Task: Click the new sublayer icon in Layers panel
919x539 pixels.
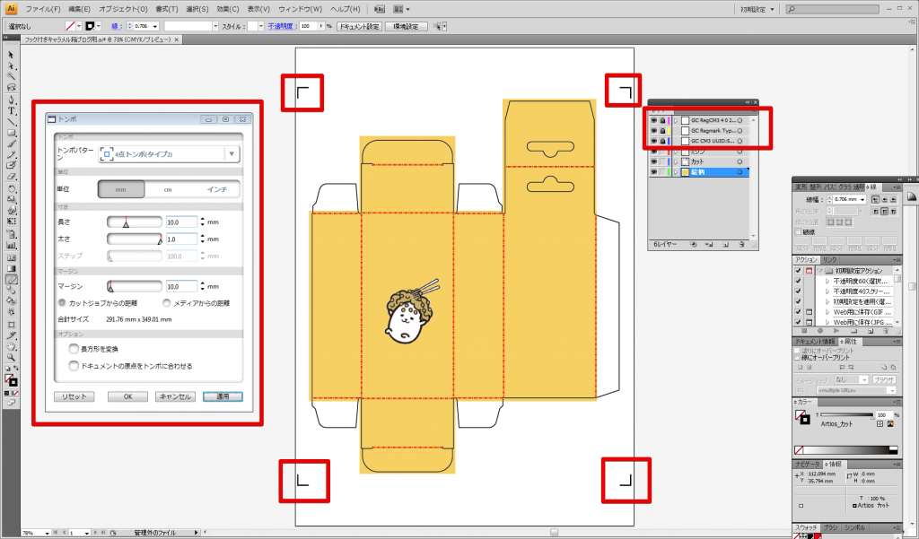Action: pos(709,244)
